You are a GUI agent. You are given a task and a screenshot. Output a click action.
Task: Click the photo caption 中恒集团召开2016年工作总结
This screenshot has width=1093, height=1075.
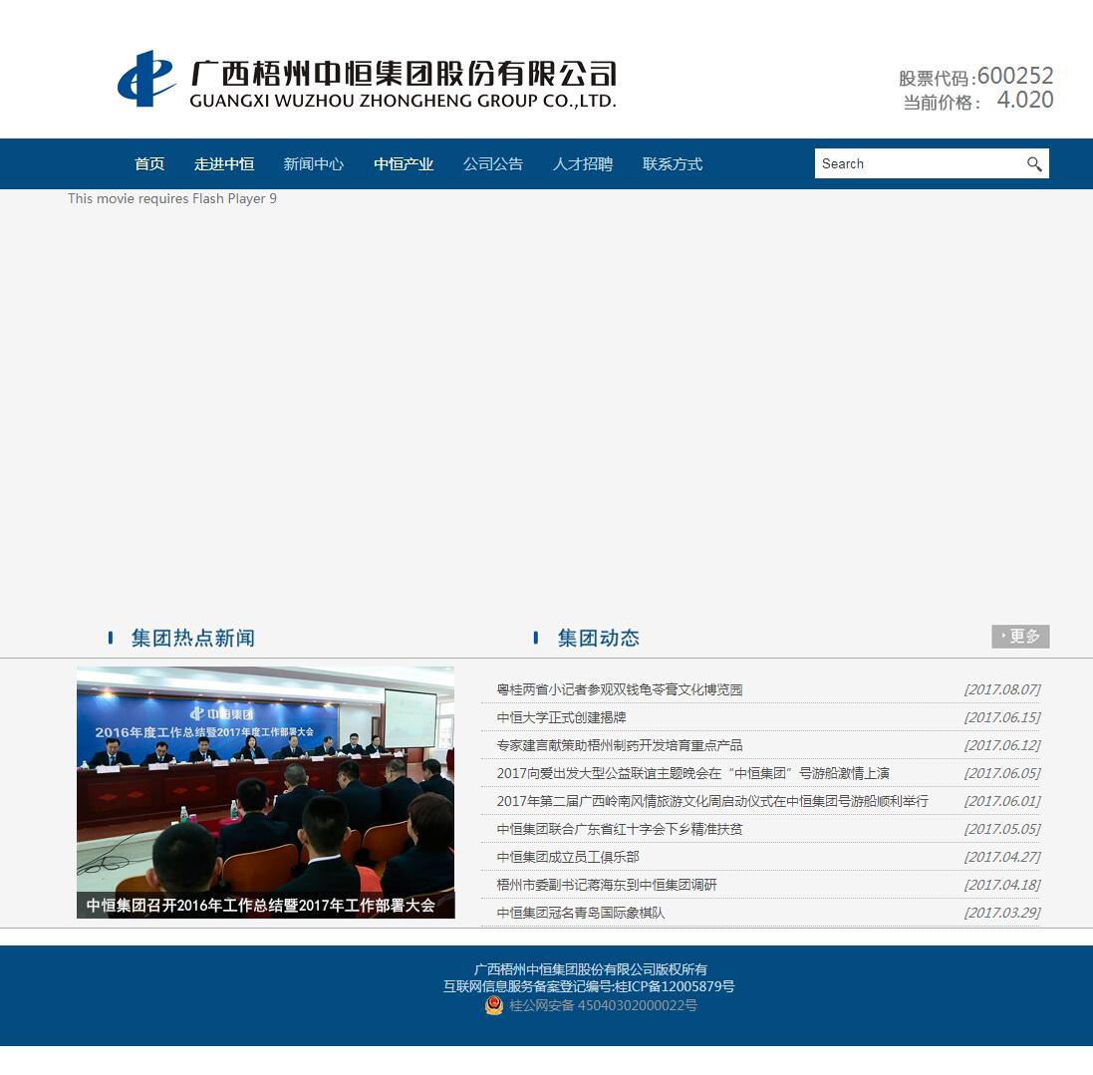(x=260, y=905)
